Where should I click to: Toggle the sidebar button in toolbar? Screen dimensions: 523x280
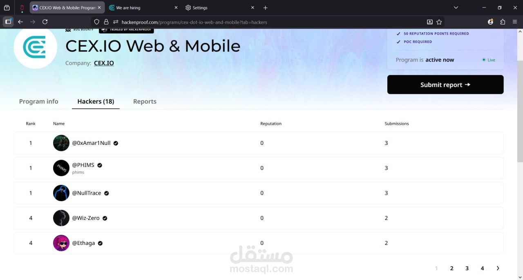(8, 22)
